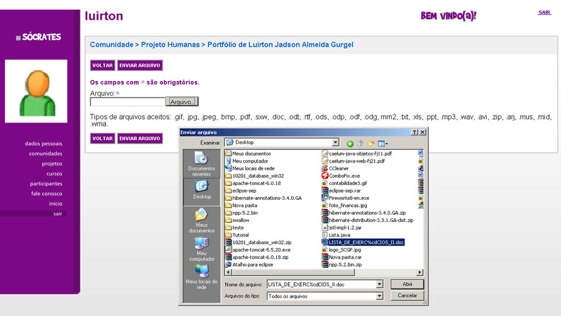Click the dialog's Help question mark button
The width and height of the screenshot is (561, 316).
[x=414, y=132]
